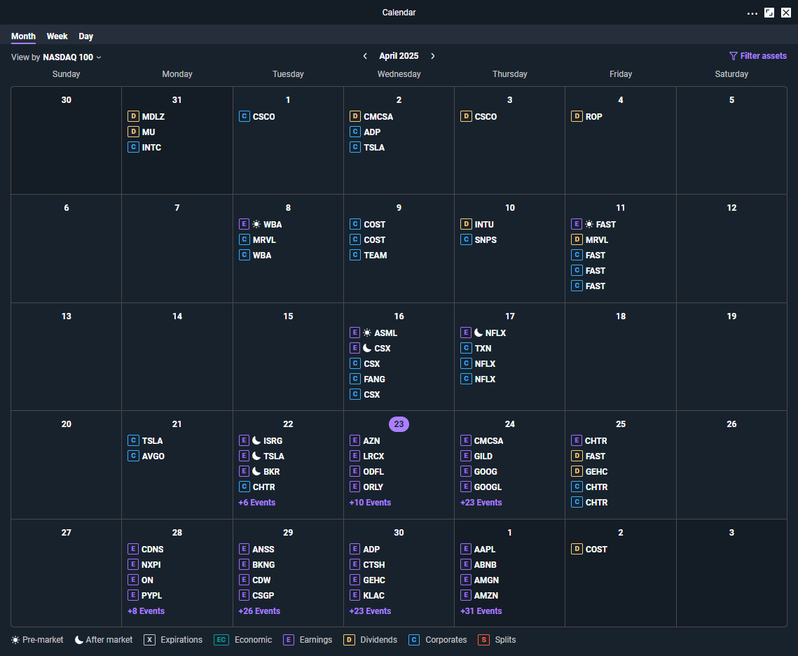The width and height of the screenshot is (798, 656).
Task: Open the MU dividend event
Action: point(148,132)
